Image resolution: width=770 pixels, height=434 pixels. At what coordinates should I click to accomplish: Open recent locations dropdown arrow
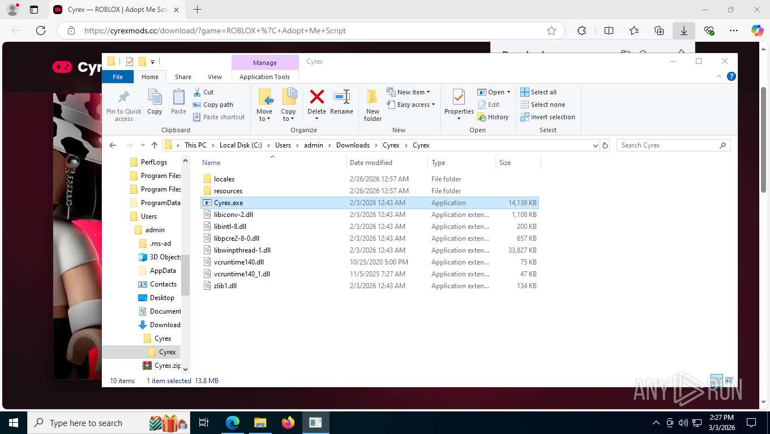click(142, 145)
